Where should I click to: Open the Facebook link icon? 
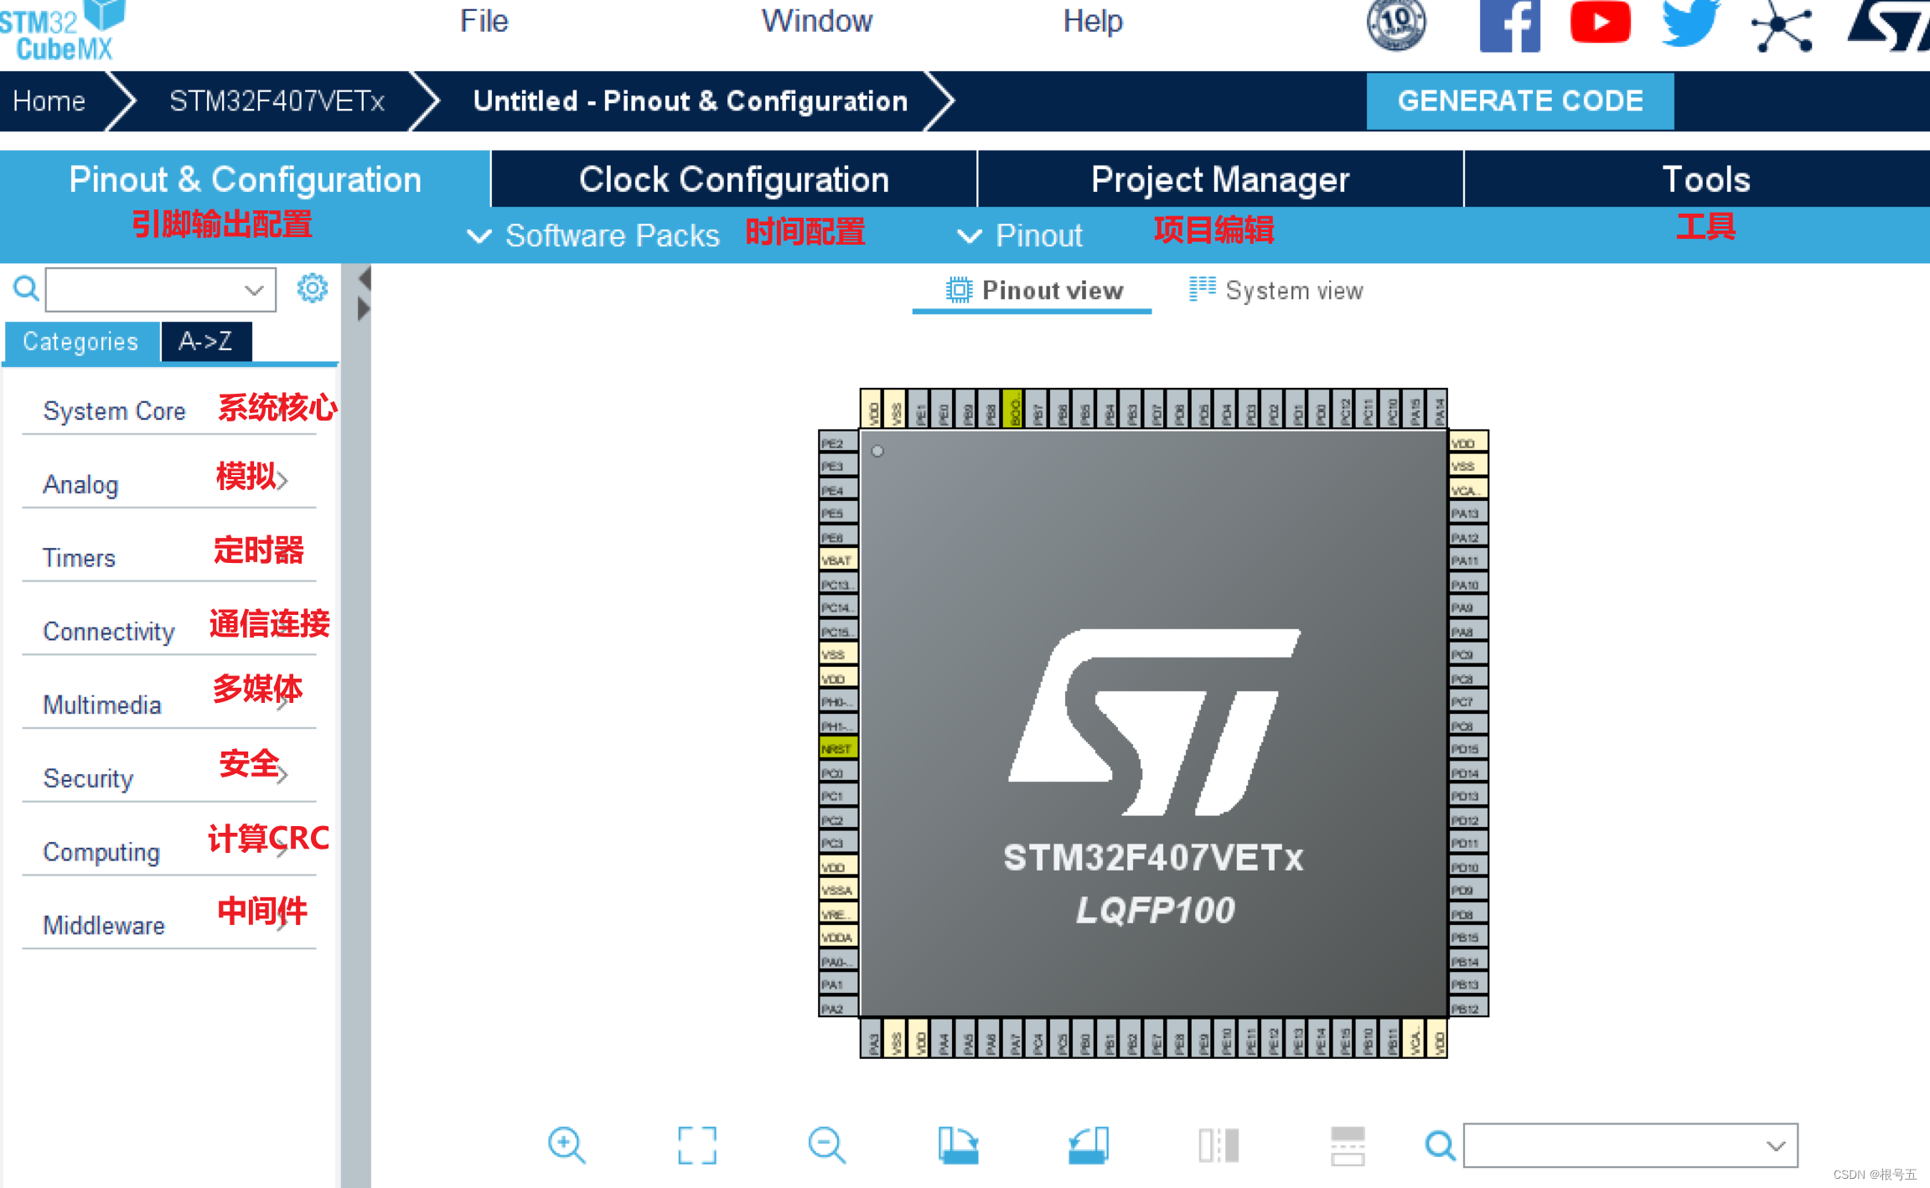pos(1509,25)
